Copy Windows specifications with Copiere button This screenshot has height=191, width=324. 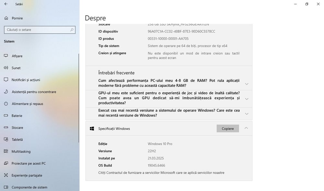pos(228,128)
